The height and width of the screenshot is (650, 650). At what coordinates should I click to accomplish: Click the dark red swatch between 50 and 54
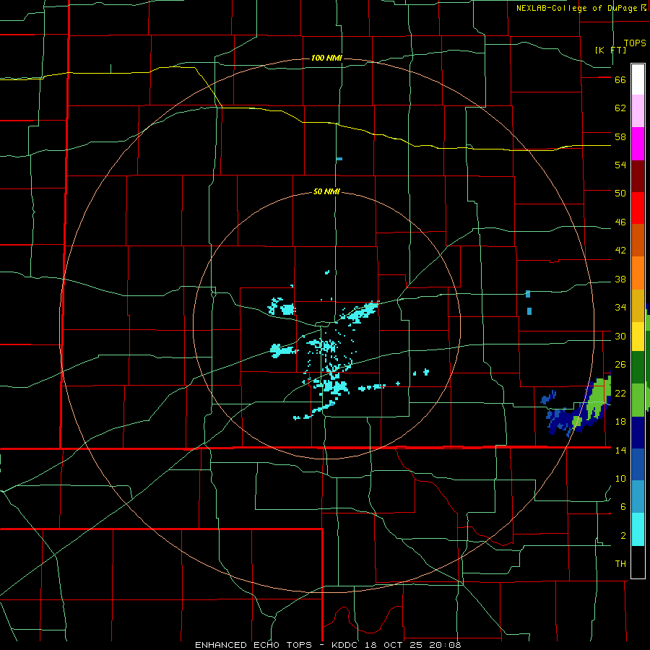click(638, 176)
